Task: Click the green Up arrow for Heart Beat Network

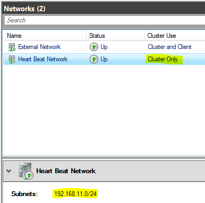Action: point(94,59)
